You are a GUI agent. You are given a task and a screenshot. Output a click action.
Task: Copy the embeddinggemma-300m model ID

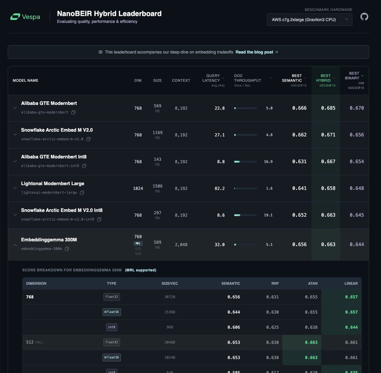click(x=67, y=249)
